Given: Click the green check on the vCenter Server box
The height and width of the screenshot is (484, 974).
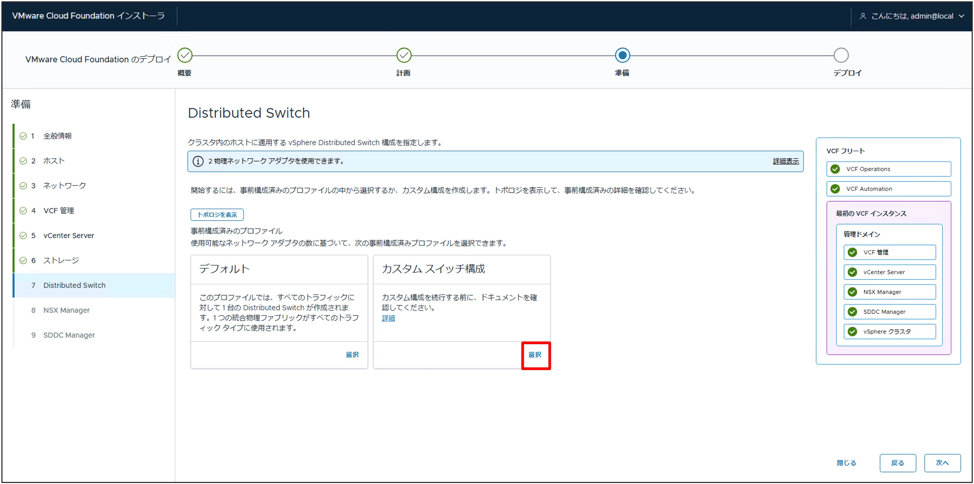Looking at the screenshot, I should click(852, 272).
